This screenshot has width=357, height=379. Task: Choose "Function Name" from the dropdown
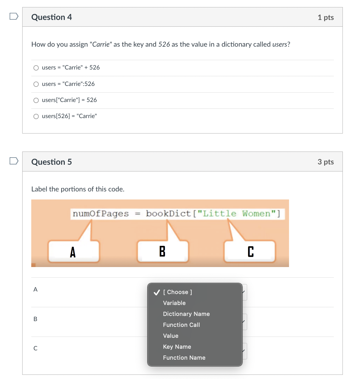(x=184, y=357)
